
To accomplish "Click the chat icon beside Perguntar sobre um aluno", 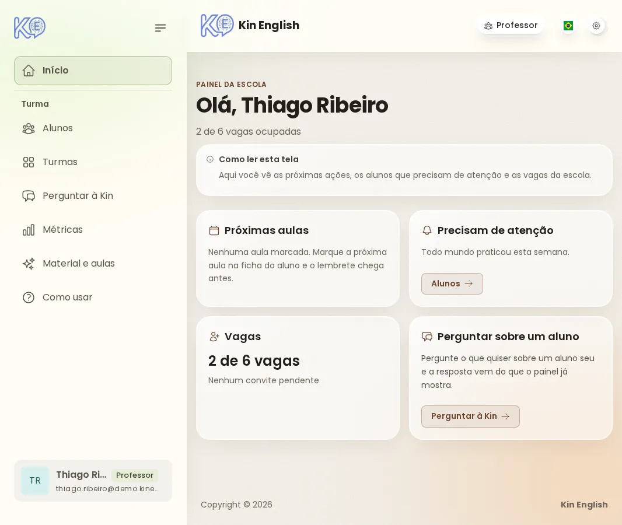I will (x=427, y=337).
